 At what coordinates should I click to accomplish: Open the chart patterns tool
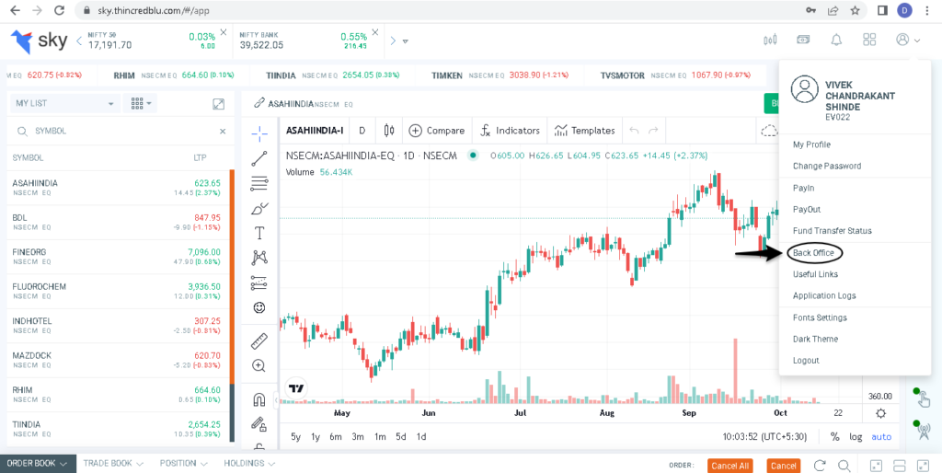(x=259, y=258)
